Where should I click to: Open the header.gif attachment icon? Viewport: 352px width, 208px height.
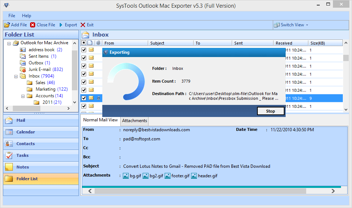tap(194, 176)
